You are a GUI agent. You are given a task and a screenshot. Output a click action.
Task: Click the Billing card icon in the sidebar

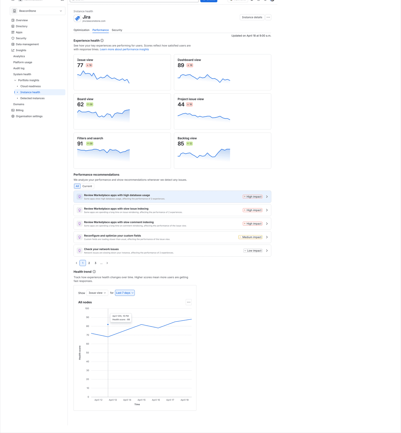click(13, 110)
